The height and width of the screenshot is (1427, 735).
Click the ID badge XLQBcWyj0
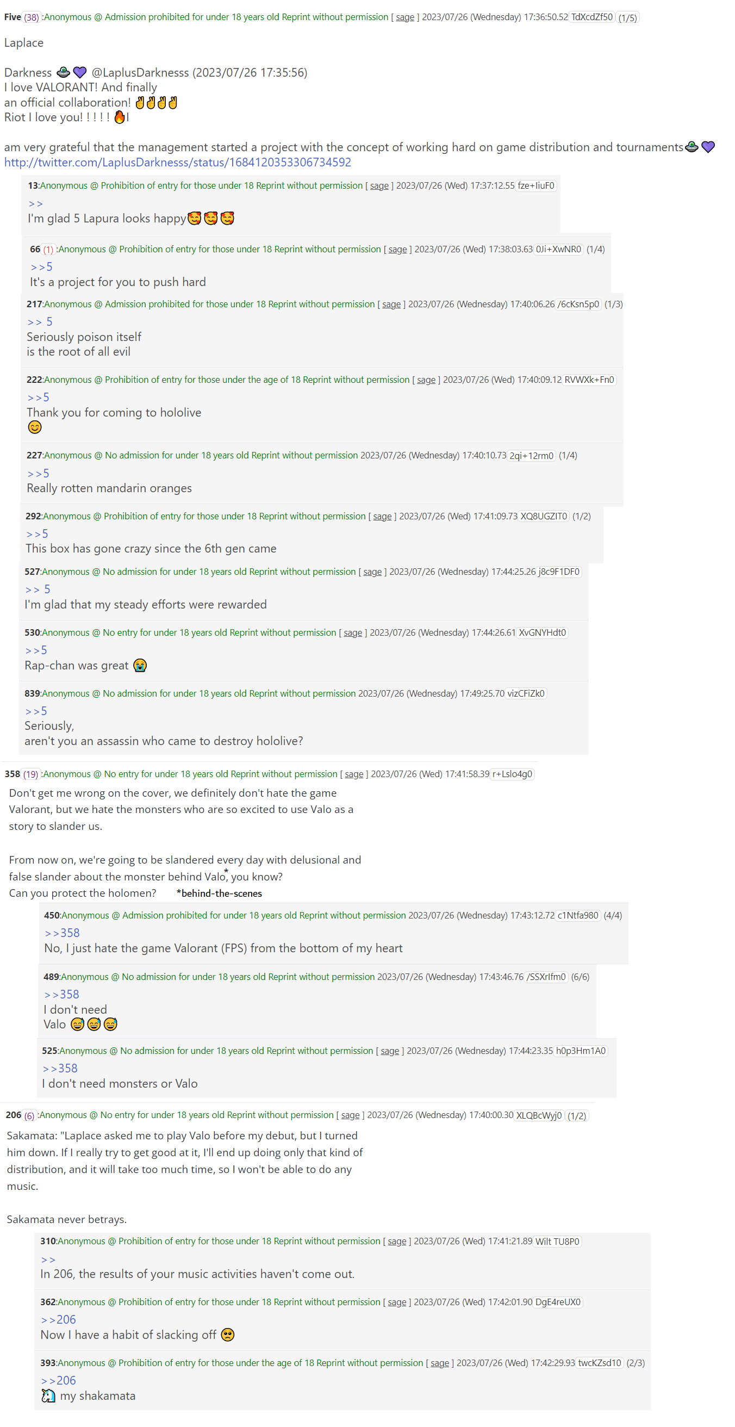pos(539,1116)
